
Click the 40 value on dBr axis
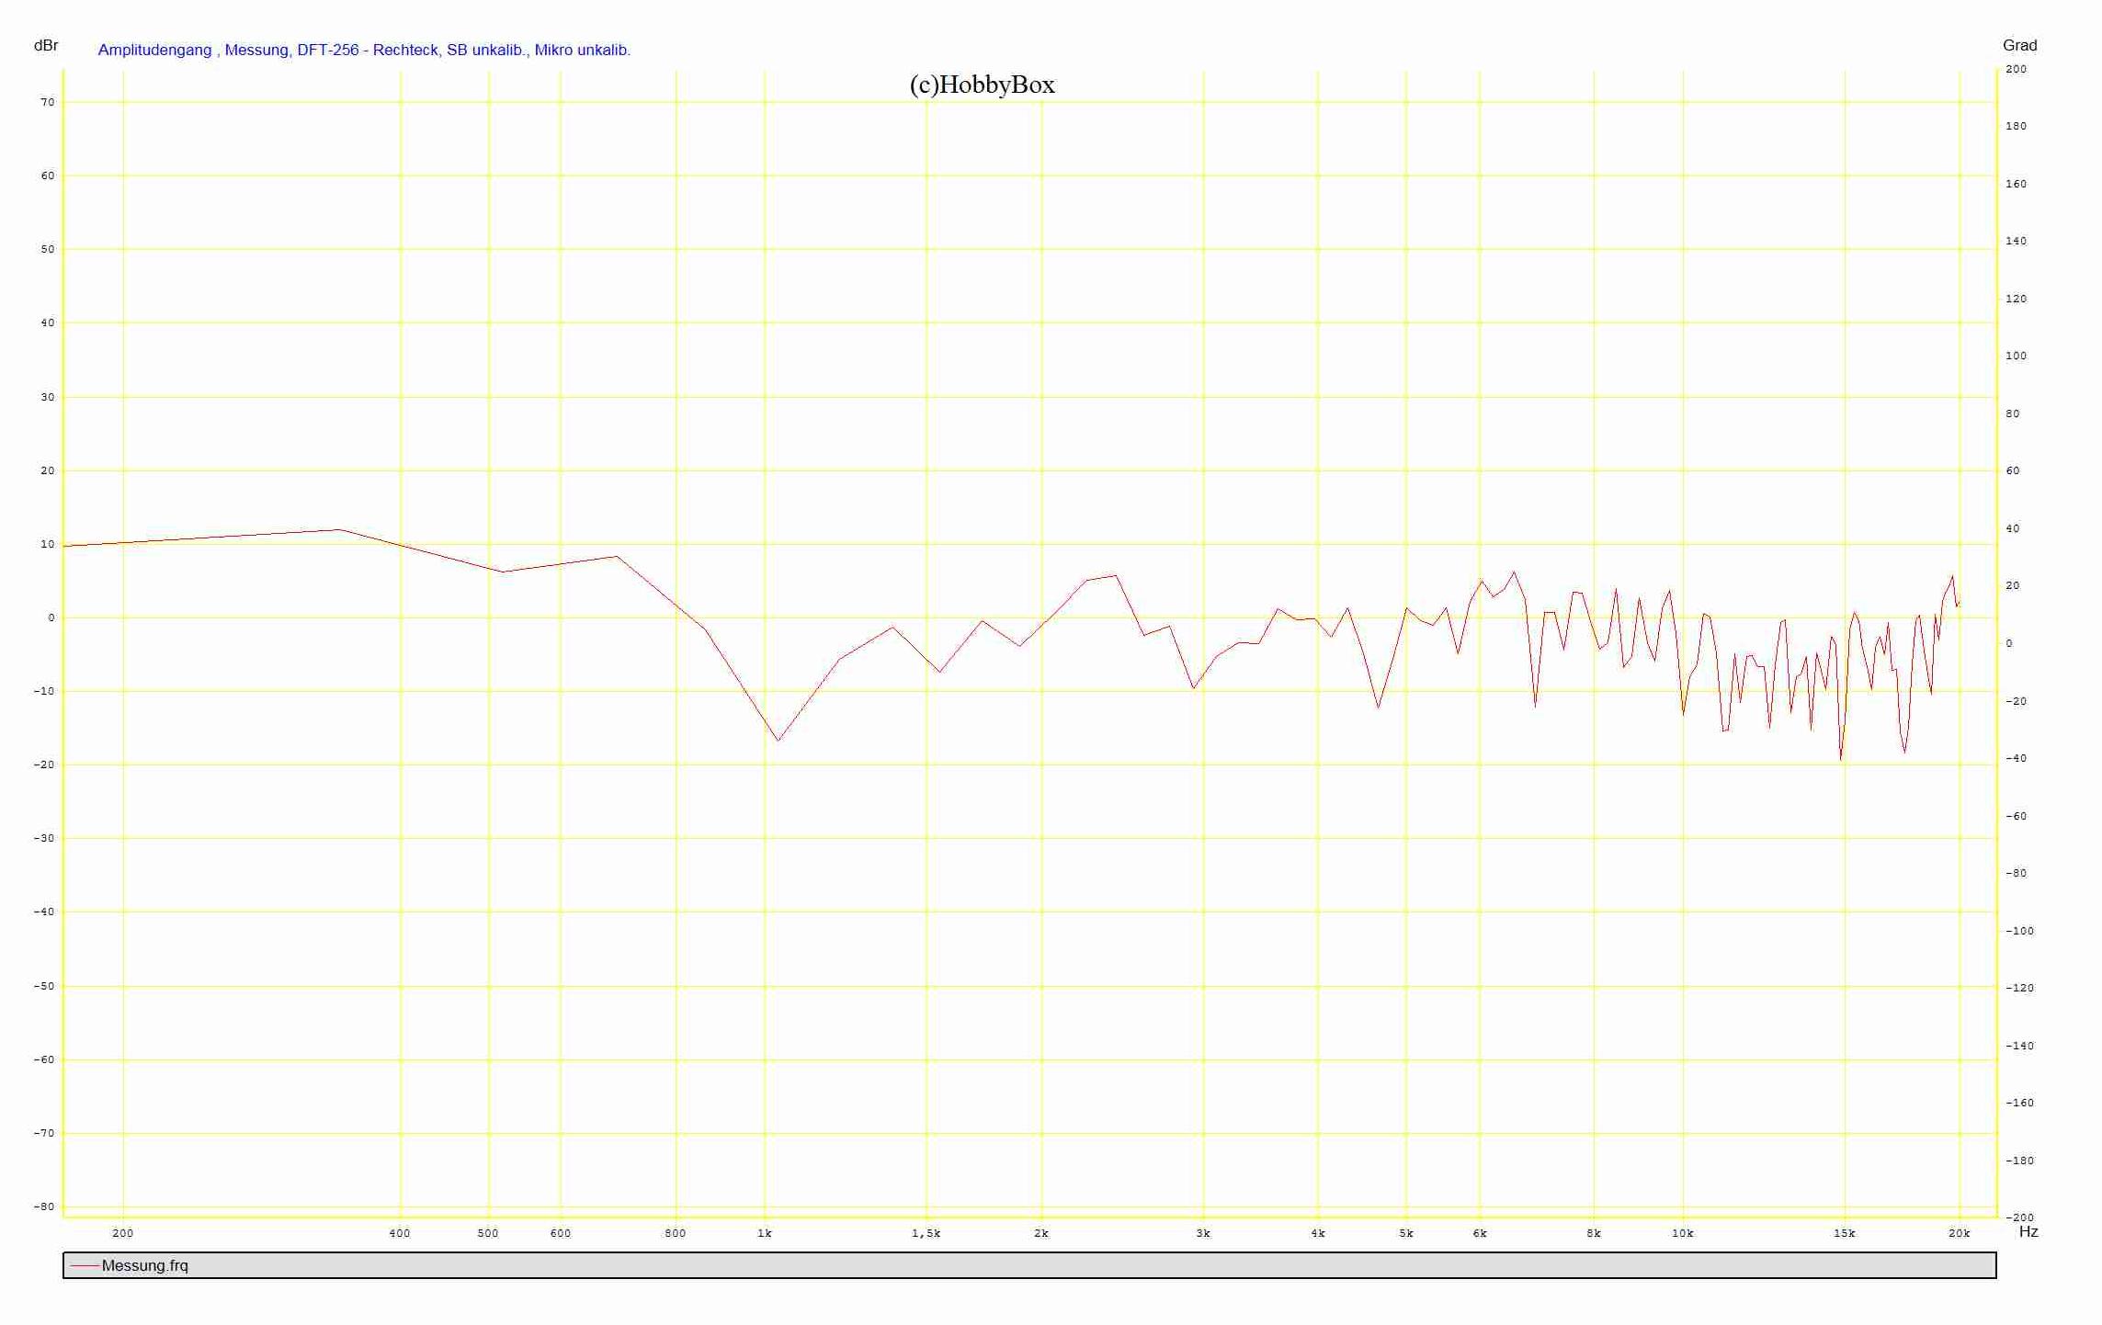[x=48, y=323]
